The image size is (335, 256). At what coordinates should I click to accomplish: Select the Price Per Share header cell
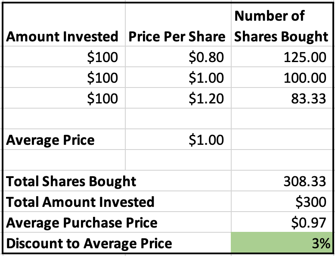click(178, 25)
